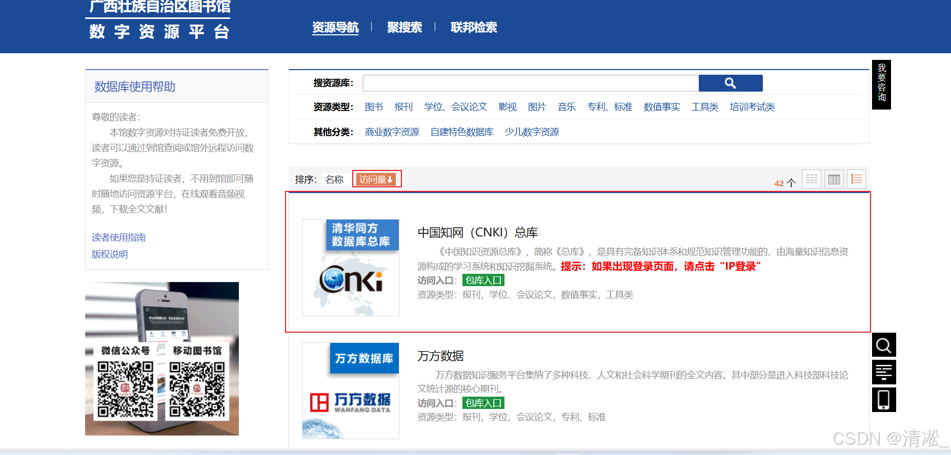Select 自建特色数据库 category
The image size is (951, 455).
pyautogui.click(x=462, y=132)
